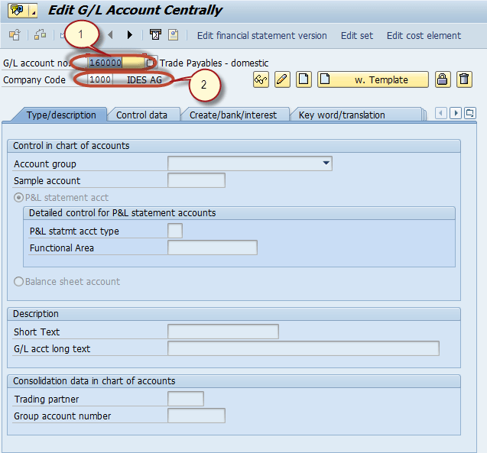
Task: Click the tab list icon right of tabs
Action: (469, 113)
